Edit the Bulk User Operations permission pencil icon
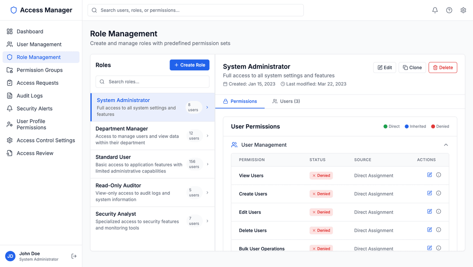473x267 pixels. click(430, 248)
